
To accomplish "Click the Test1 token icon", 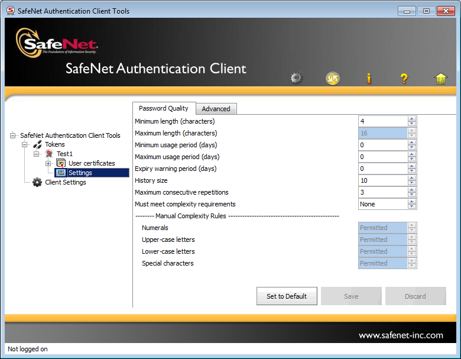I will click(49, 154).
